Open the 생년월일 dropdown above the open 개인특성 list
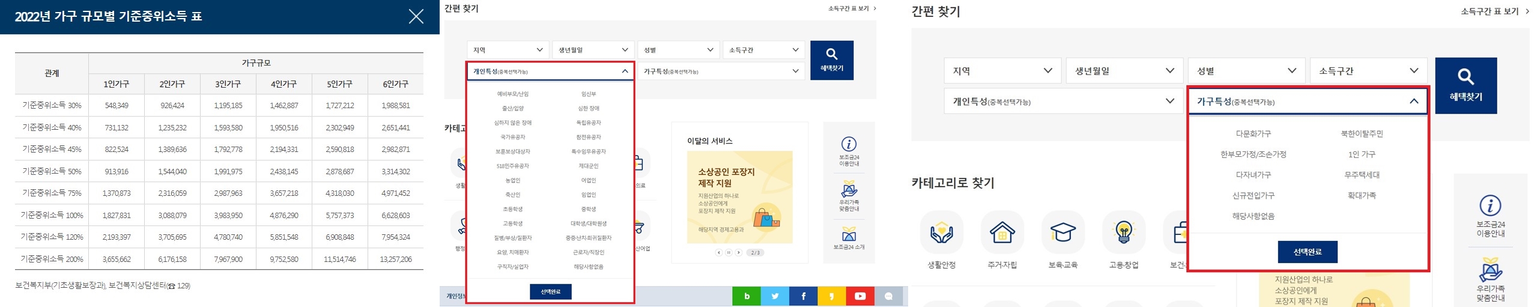 [593, 50]
